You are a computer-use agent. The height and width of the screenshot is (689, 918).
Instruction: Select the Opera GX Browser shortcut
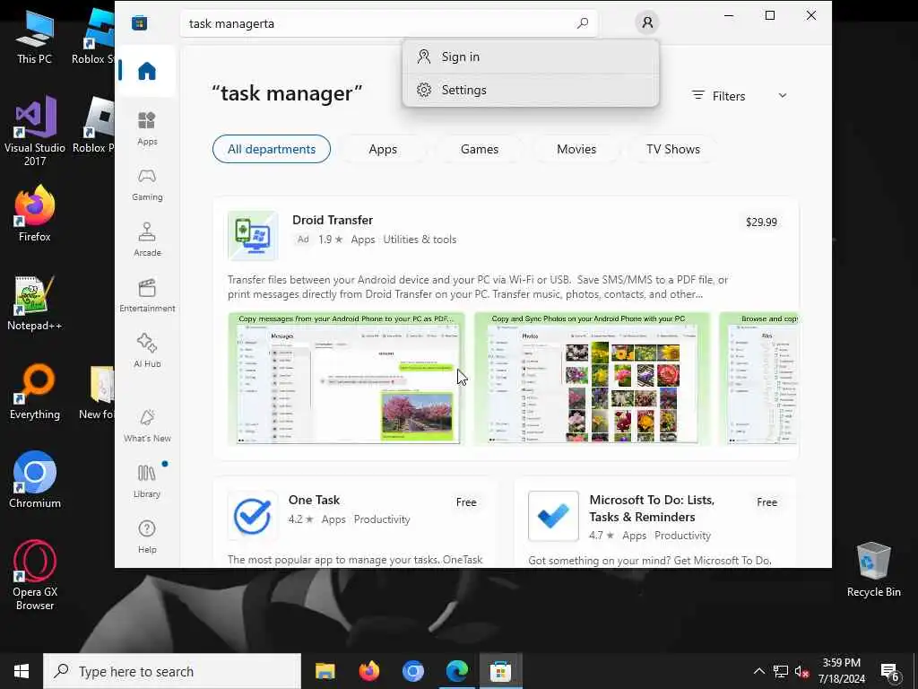(35, 575)
